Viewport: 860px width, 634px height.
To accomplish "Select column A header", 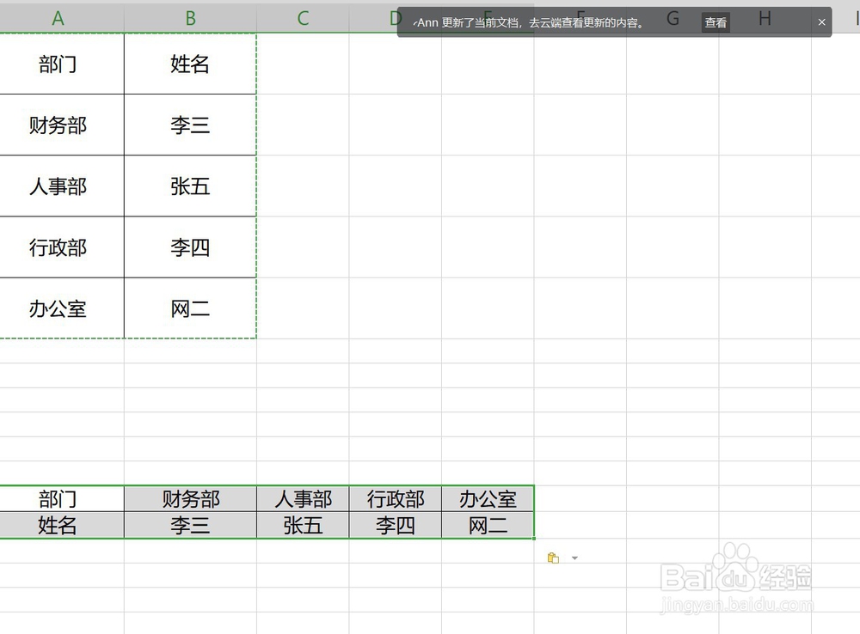I will [58, 17].
